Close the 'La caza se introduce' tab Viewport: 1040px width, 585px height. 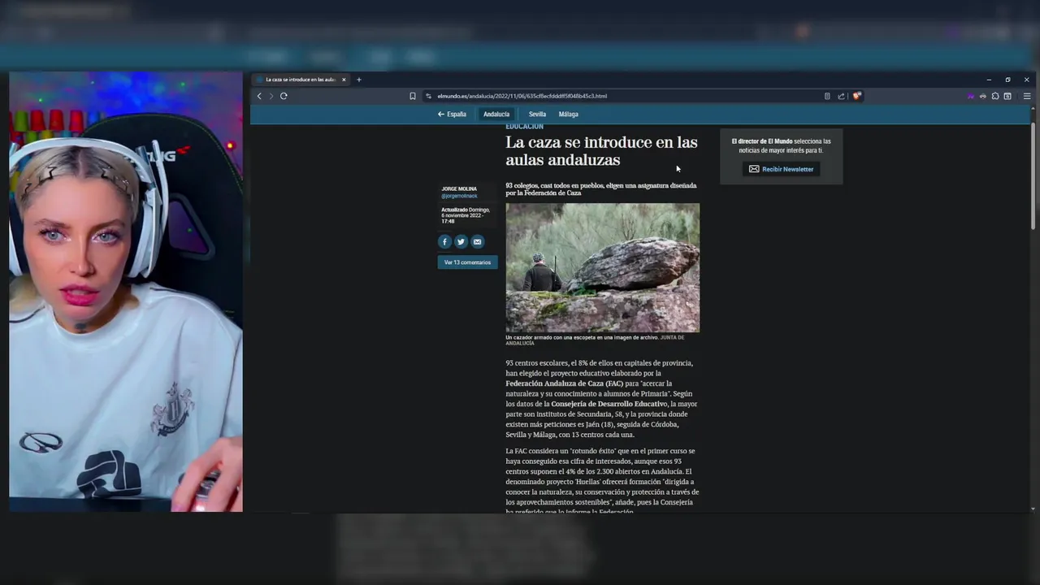pyautogui.click(x=344, y=80)
